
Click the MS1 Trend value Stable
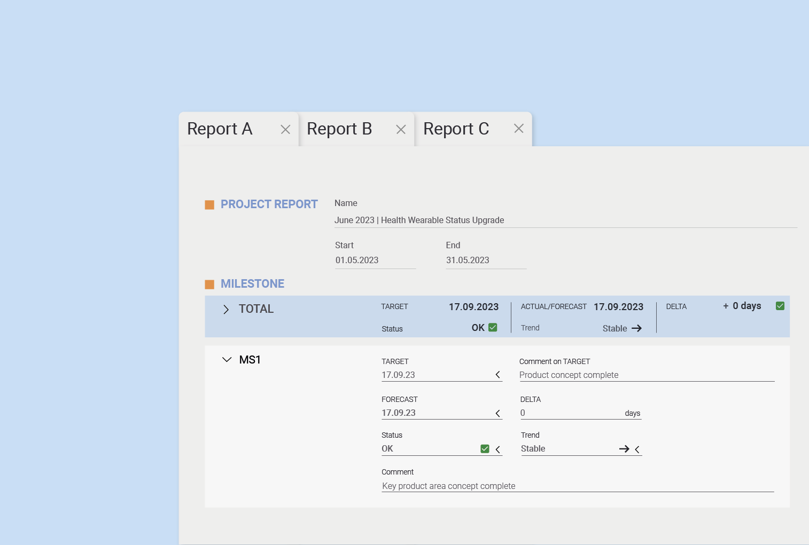click(533, 449)
